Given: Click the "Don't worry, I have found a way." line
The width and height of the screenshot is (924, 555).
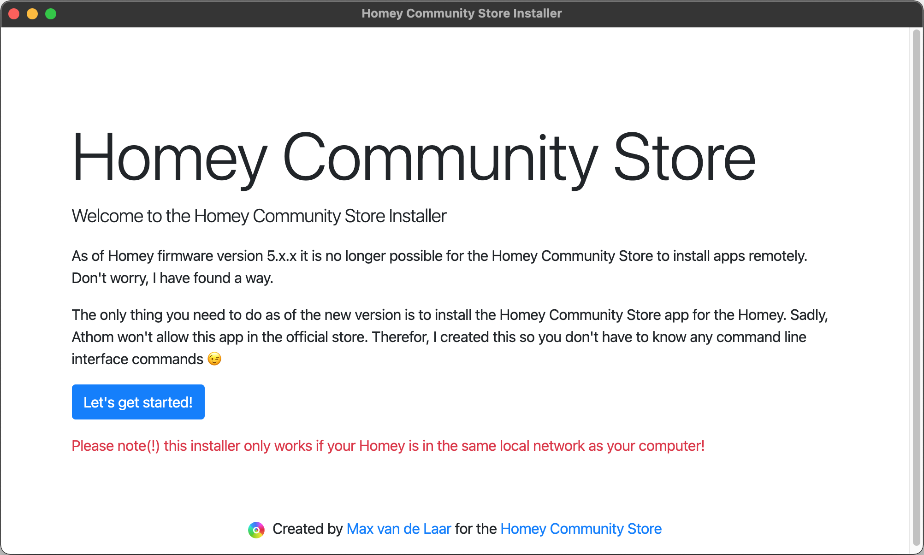Looking at the screenshot, I should click(x=172, y=278).
